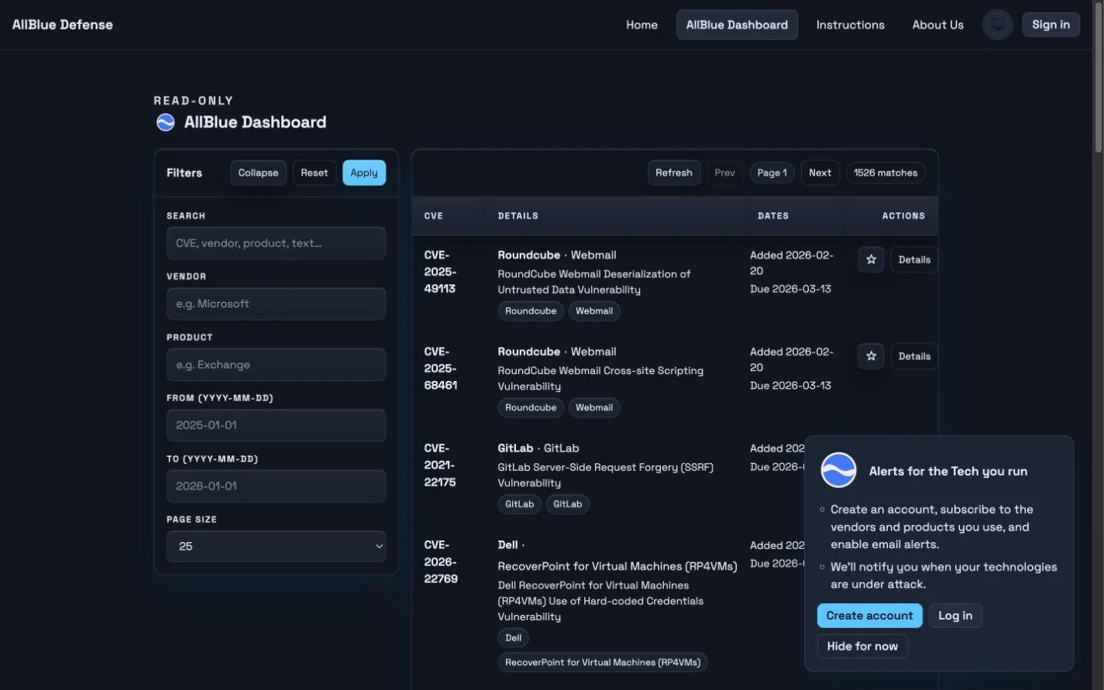Click the Create account button

tap(869, 616)
